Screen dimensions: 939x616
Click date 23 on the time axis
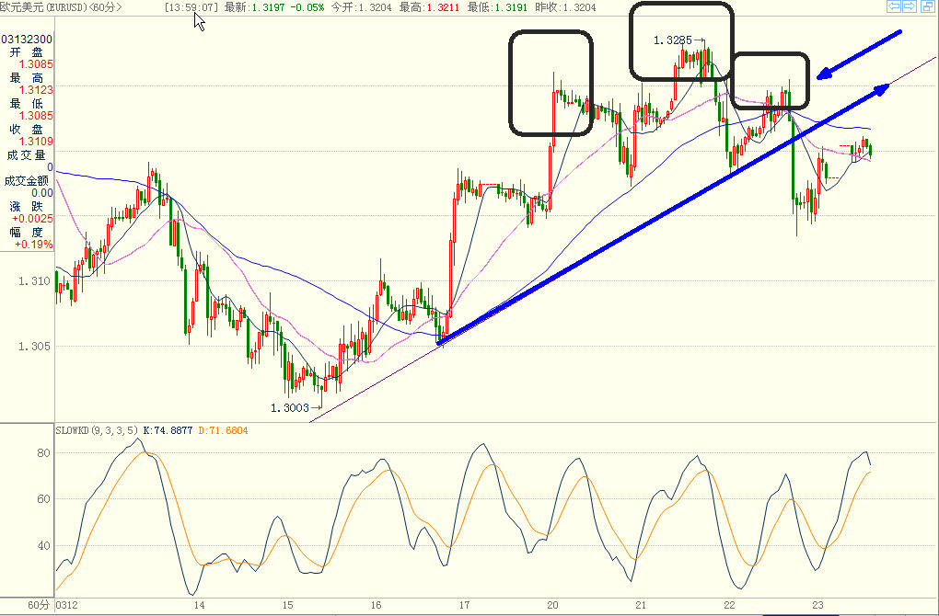(817, 605)
